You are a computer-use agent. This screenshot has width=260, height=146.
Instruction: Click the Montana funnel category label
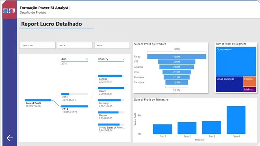click(139, 77)
